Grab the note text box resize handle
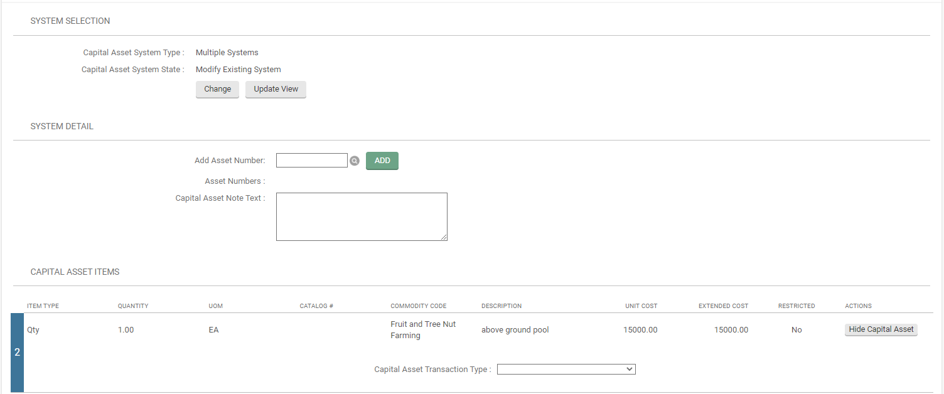944x394 pixels. point(444,237)
